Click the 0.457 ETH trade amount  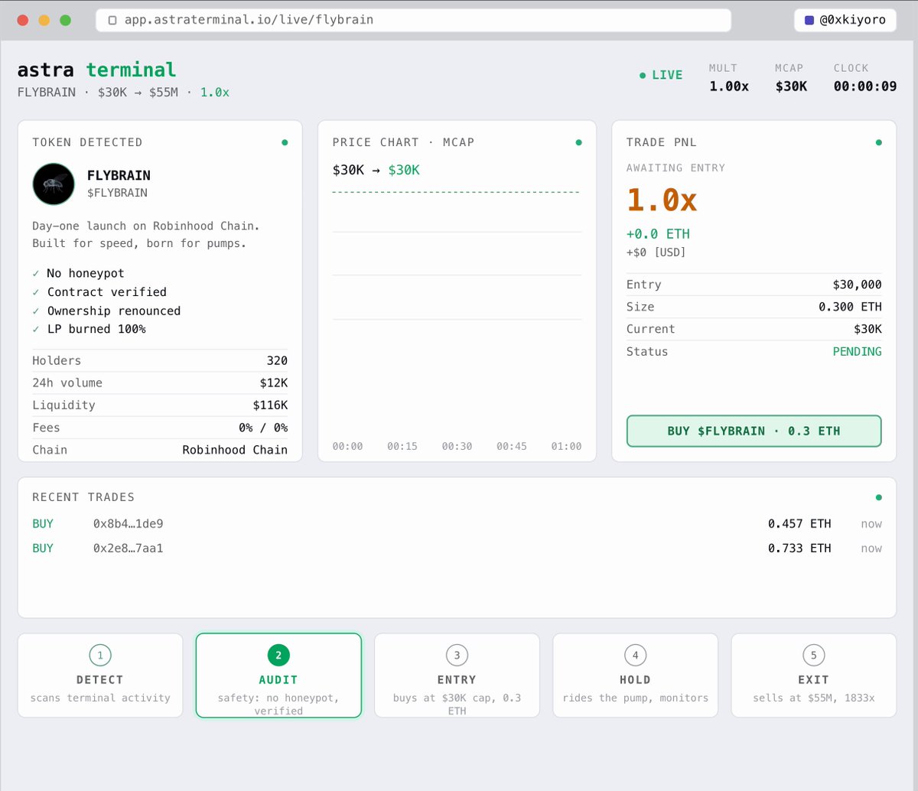click(799, 524)
